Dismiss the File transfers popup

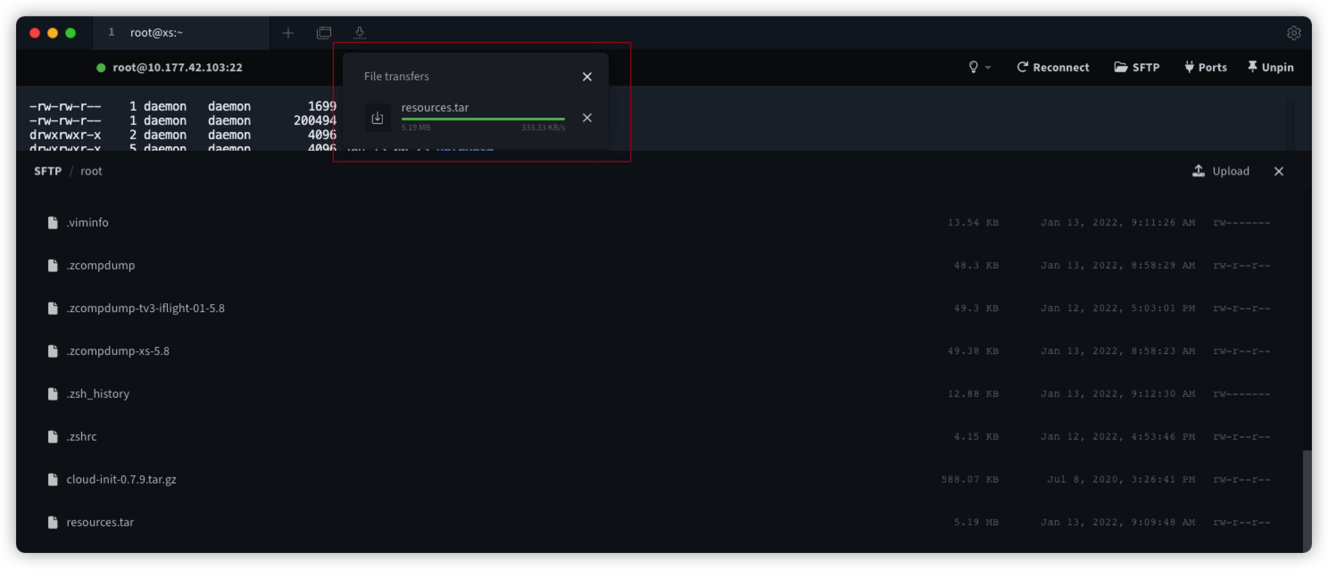[587, 76]
